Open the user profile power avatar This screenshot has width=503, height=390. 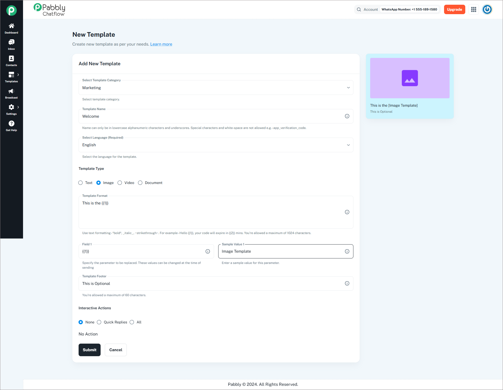click(x=487, y=9)
